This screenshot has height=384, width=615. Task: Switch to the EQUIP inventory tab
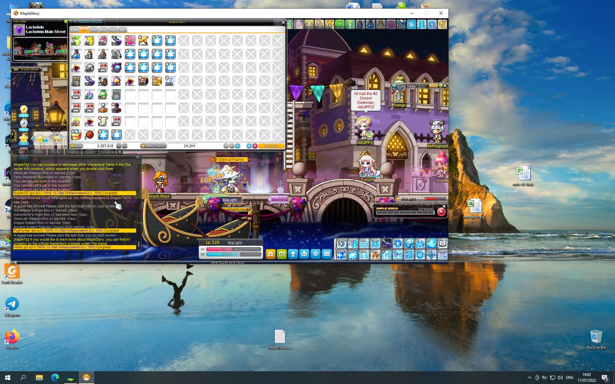[x=75, y=30]
